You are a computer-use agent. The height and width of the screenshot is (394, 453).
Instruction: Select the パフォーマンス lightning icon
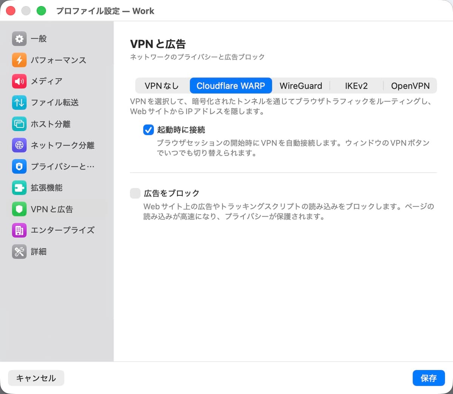click(x=19, y=60)
